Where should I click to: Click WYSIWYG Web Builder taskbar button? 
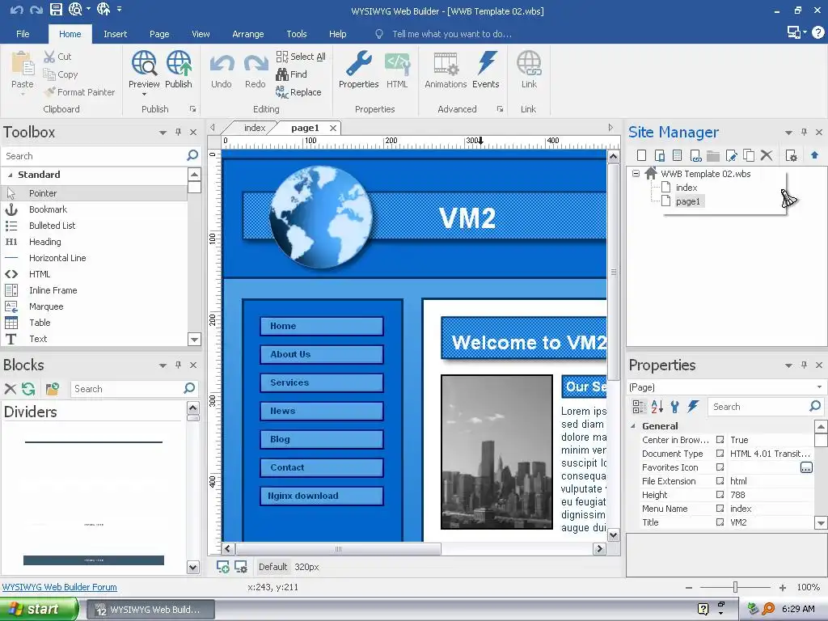(x=150, y=610)
